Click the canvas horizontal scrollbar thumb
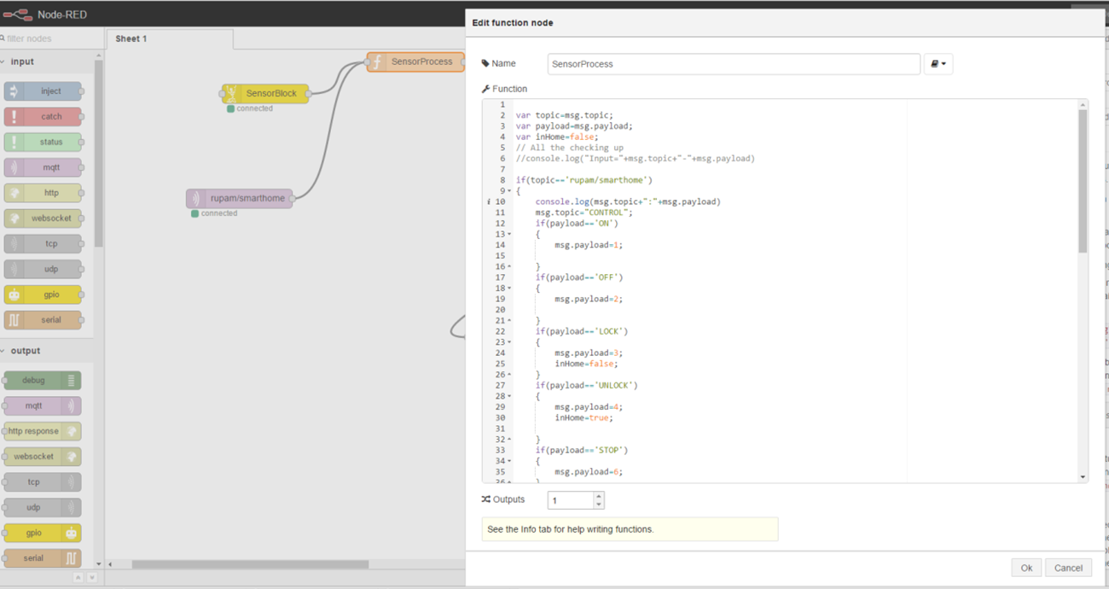The width and height of the screenshot is (1109, 589). [250, 564]
